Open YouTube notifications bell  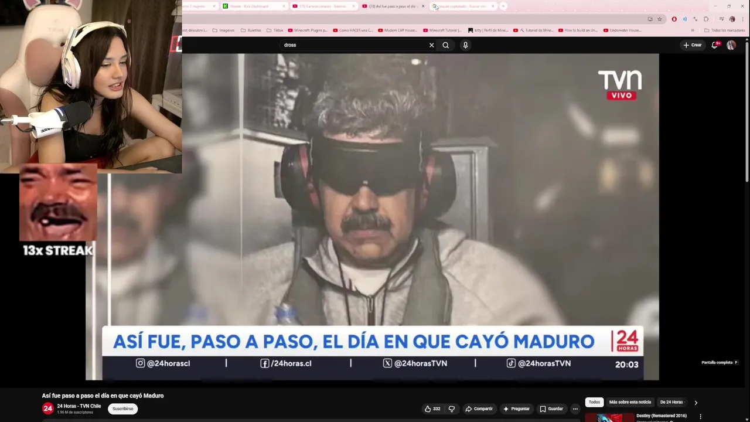715,45
